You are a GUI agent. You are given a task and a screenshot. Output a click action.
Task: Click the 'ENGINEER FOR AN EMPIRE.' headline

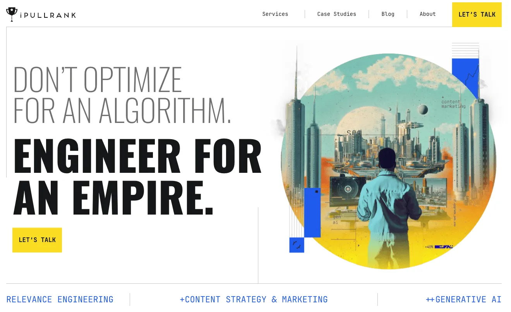point(137,176)
